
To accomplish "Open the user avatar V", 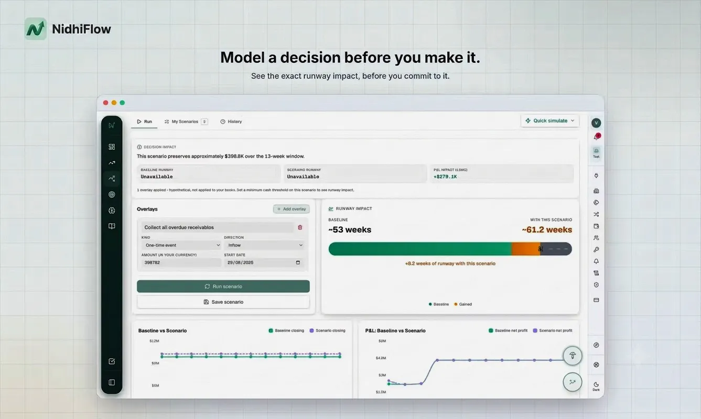I will pyautogui.click(x=596, y=123).
